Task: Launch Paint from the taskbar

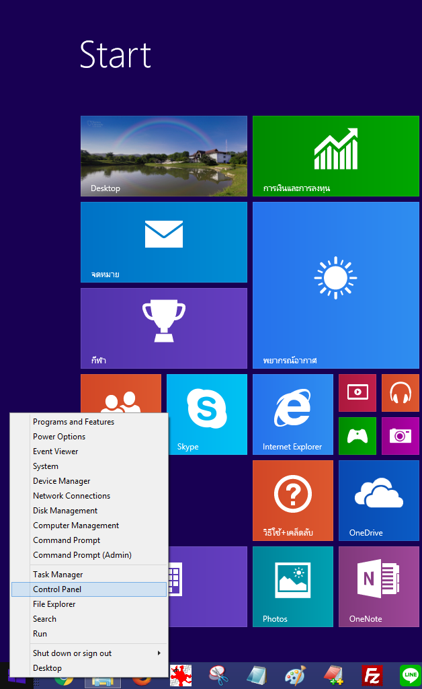Action: pos(295,676)
